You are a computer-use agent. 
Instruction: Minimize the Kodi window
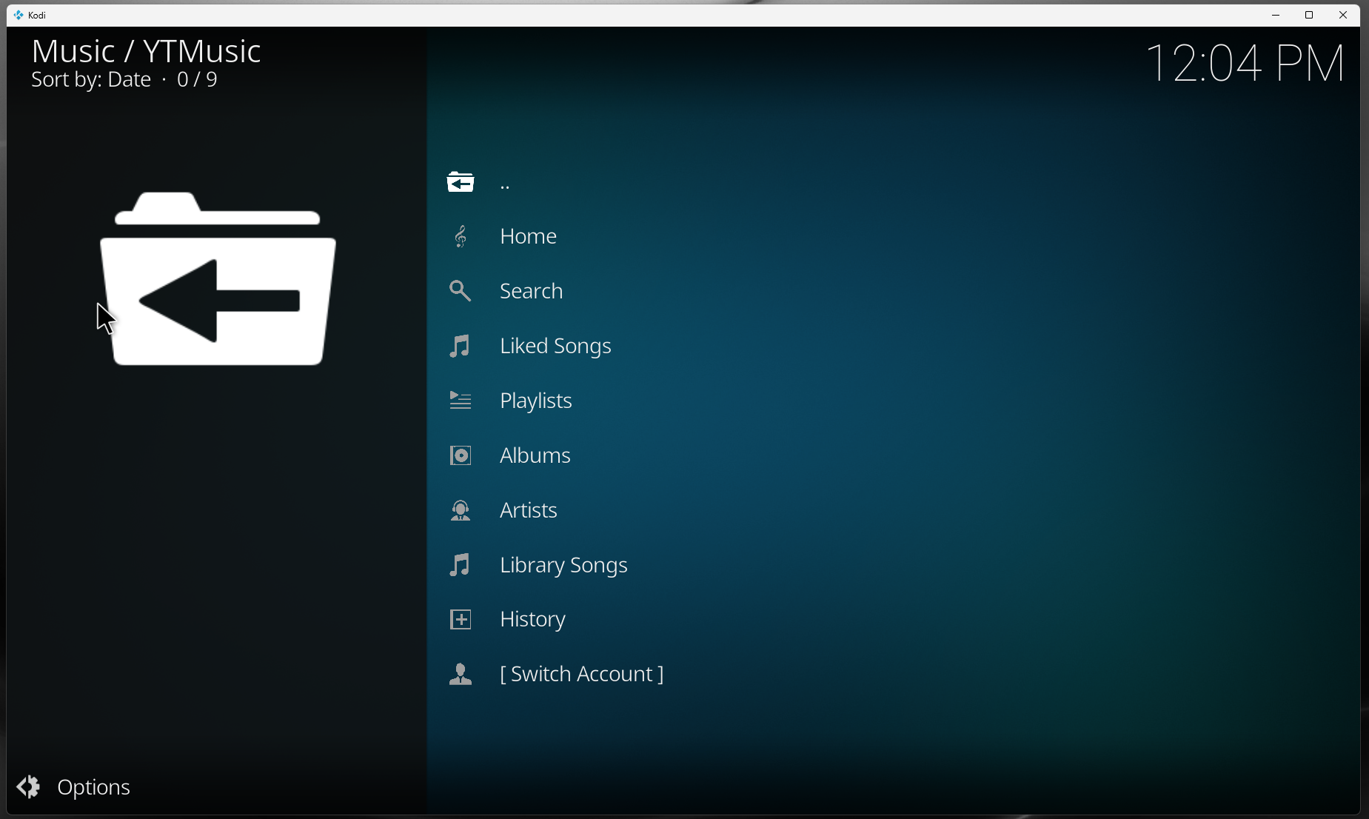tap(1276, 15)
